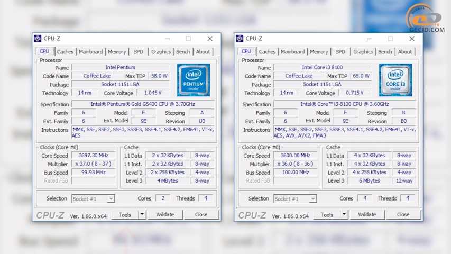Switch to Bench tab in right CPU-Z window
The height and width of the screenshot is (254, 451).
385,51
